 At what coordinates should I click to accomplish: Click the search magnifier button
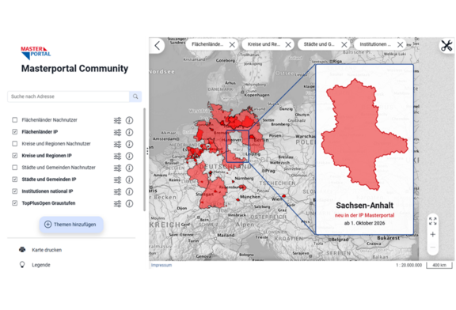point(135,96)
